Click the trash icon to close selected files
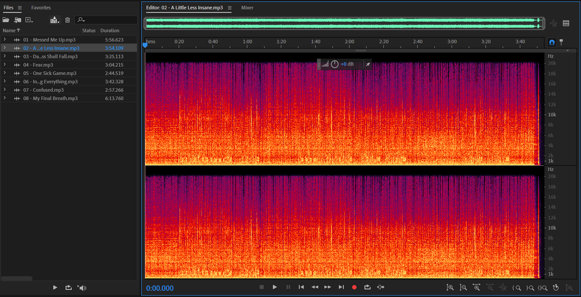581x297 pixels. [68, 20]
